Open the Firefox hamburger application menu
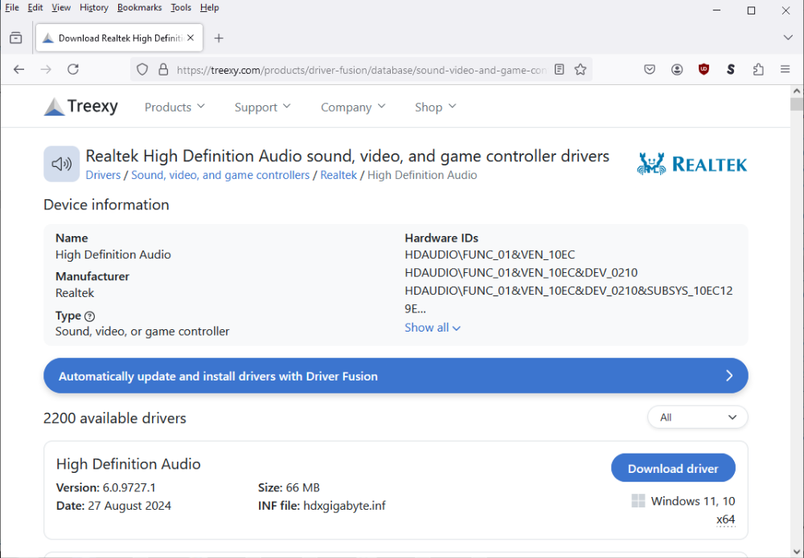Screen dimensions: 804x558 point(786,70)
